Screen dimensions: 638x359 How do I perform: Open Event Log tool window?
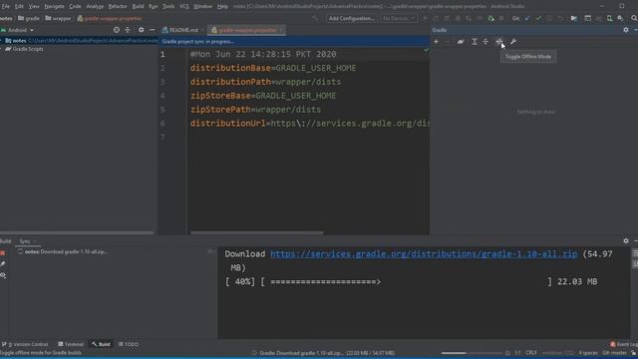[624, 344]
